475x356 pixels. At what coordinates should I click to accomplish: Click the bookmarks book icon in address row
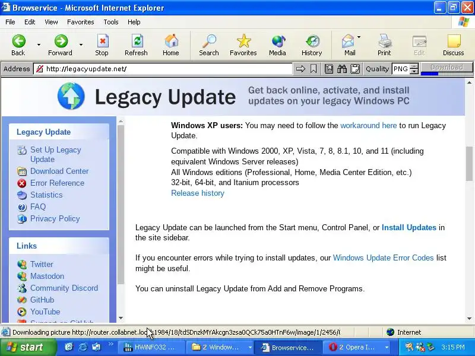pos(329,69)
